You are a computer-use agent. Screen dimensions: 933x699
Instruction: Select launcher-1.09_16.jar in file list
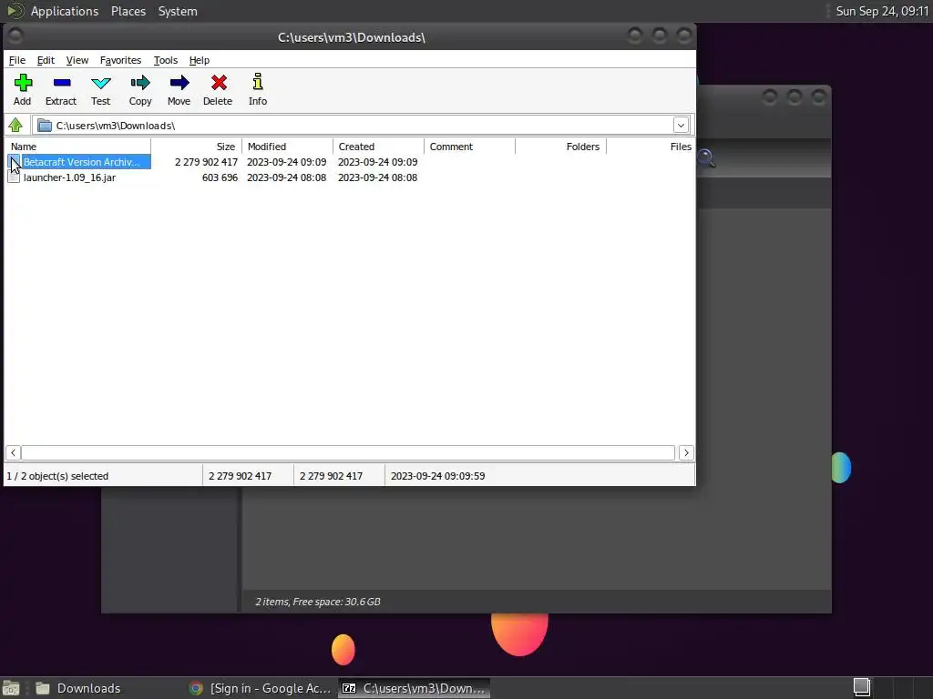(69, 177)
